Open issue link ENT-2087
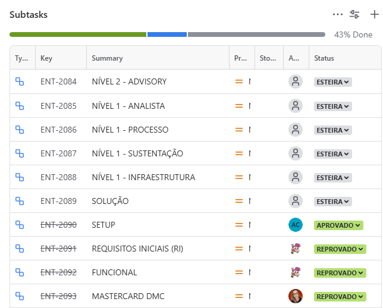The height and width of the screenshot is (308, 383). click(59, 153)
